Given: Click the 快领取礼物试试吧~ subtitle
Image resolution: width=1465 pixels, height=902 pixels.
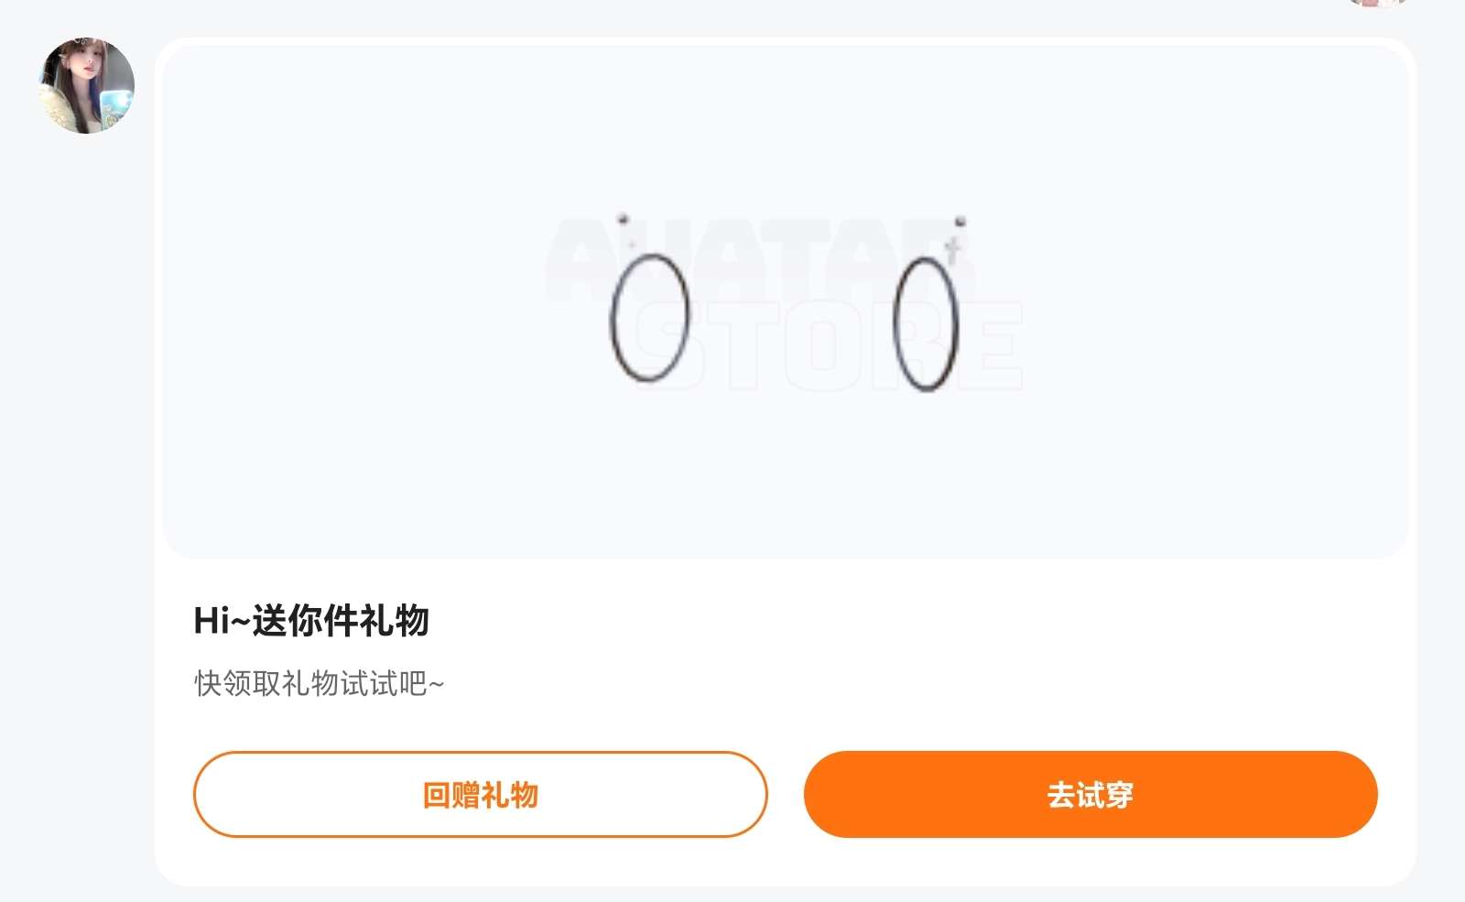Looking at the screenshot, I should [319, 683].
